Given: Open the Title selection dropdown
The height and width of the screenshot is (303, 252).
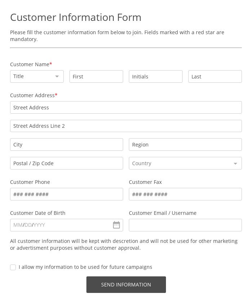Looking at the screenshot, I should pyautogui.click(x=37, y=76).
